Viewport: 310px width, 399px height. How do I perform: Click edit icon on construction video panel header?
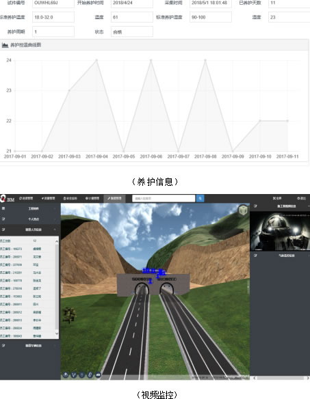point(255,206)
